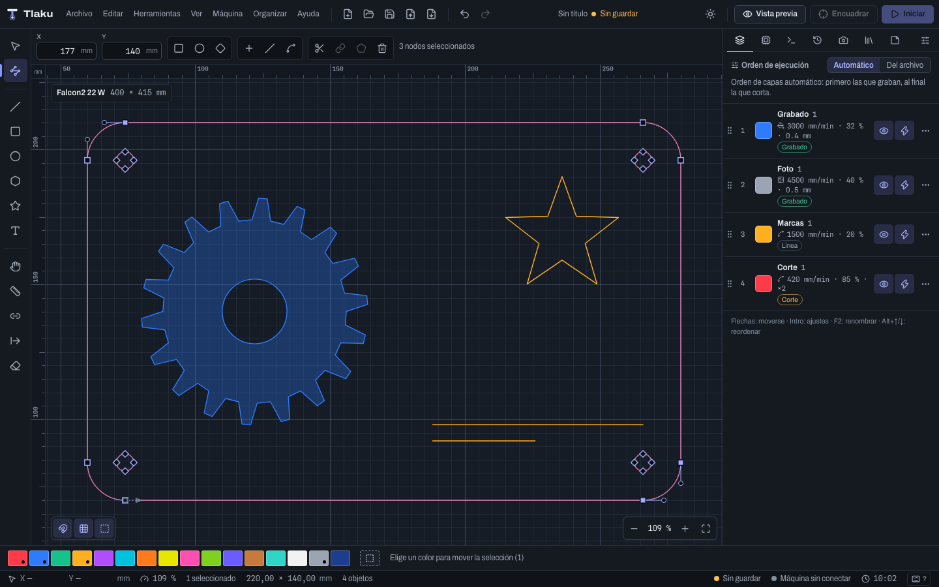Toggle output for the Corte layer

coord(904,284)
